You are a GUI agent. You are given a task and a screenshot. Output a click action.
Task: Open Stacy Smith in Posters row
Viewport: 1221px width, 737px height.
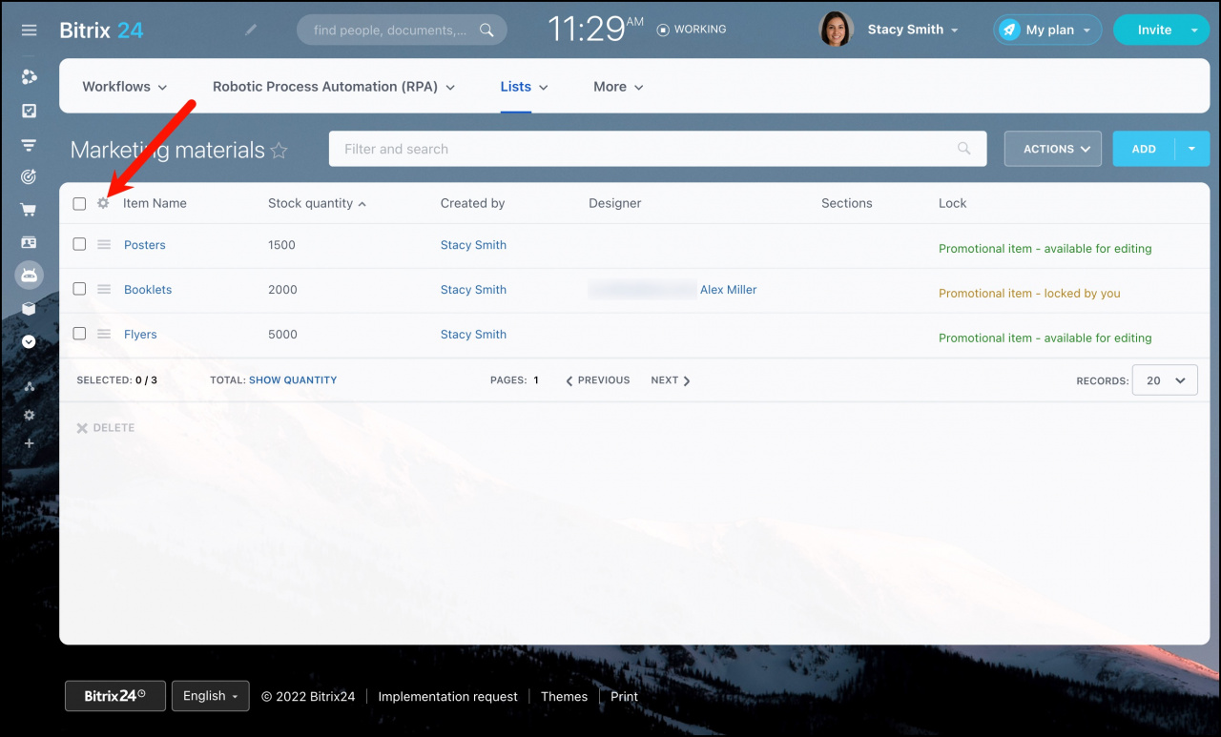click(x=473, y=245)
